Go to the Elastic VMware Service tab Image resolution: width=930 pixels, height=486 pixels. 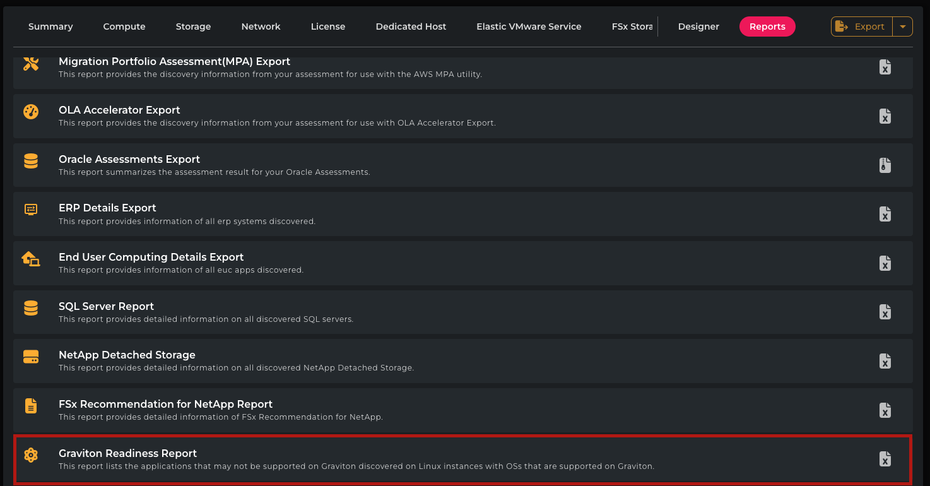pyautogui.click(x=529, y=27)
